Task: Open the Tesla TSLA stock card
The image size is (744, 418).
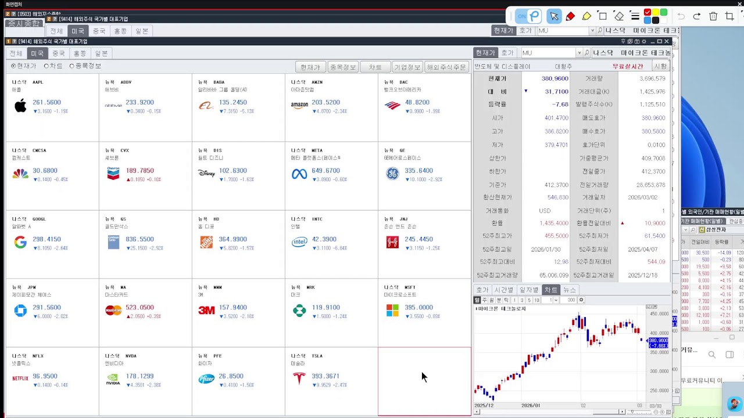Action: (x=331, y=381)
